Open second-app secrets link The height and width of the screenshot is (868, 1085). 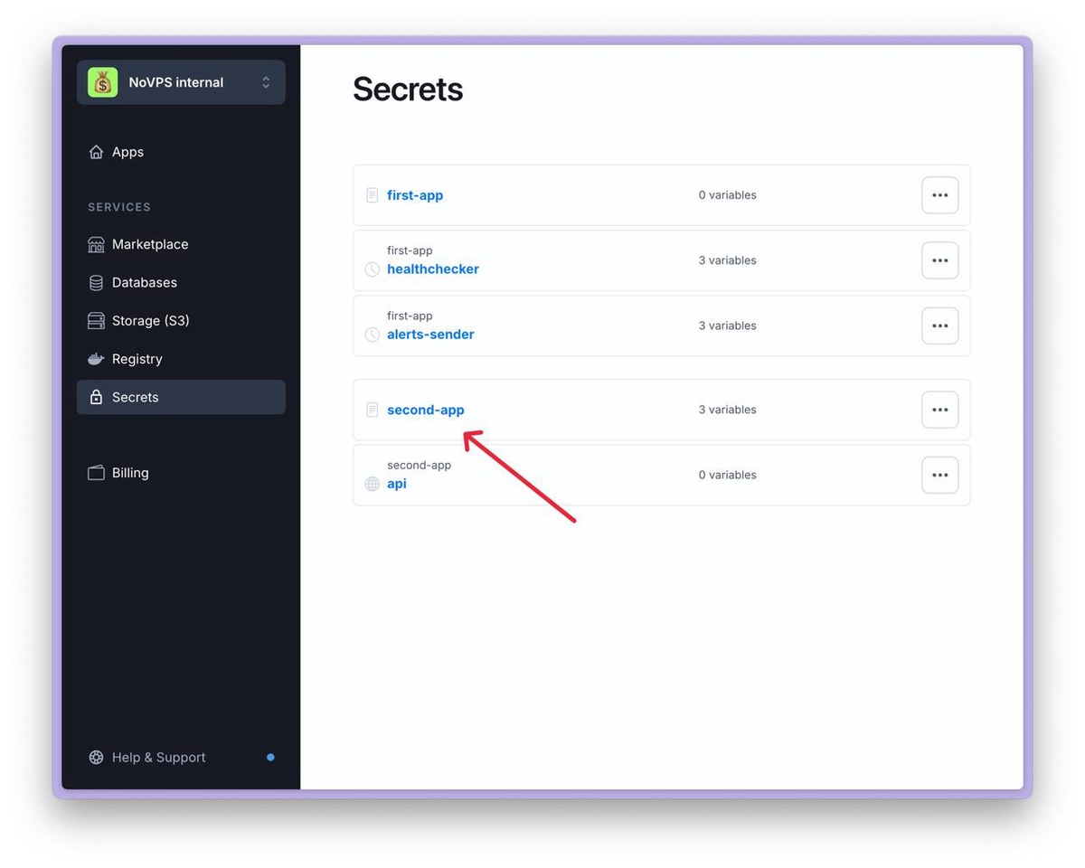[x=426, y=410]
